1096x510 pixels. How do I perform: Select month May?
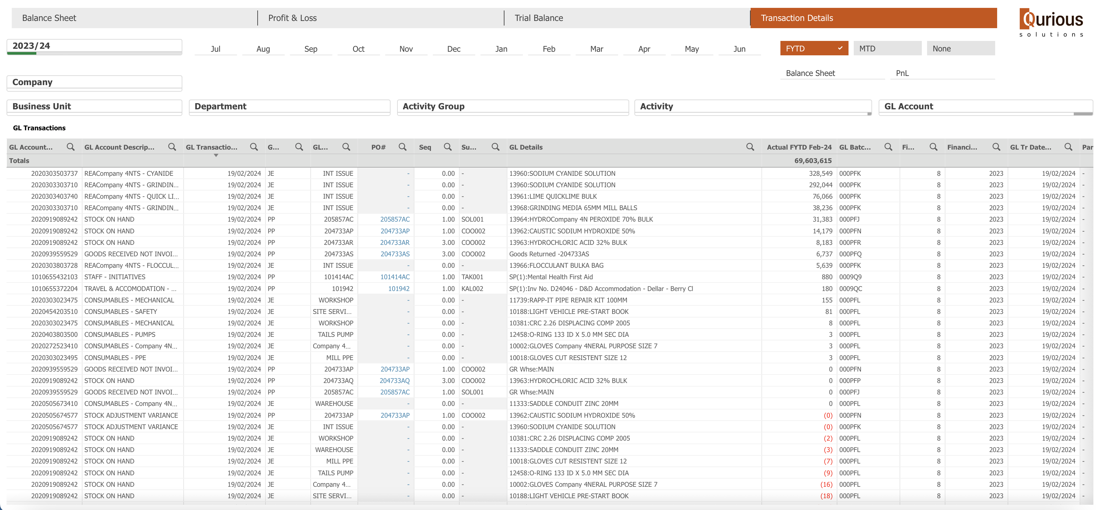click(692, 49)
